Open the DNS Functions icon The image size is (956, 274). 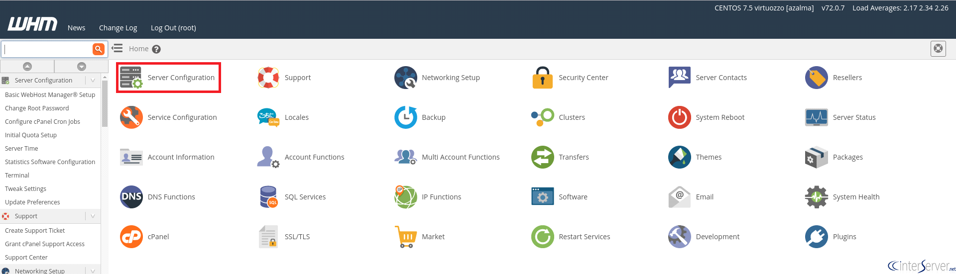(x=131, y=197)
